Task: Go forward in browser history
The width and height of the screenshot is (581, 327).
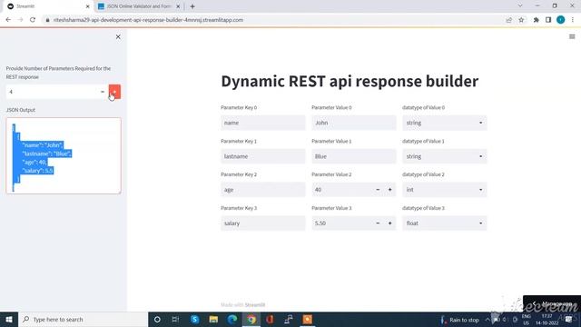Action: (x=20, y=20)
